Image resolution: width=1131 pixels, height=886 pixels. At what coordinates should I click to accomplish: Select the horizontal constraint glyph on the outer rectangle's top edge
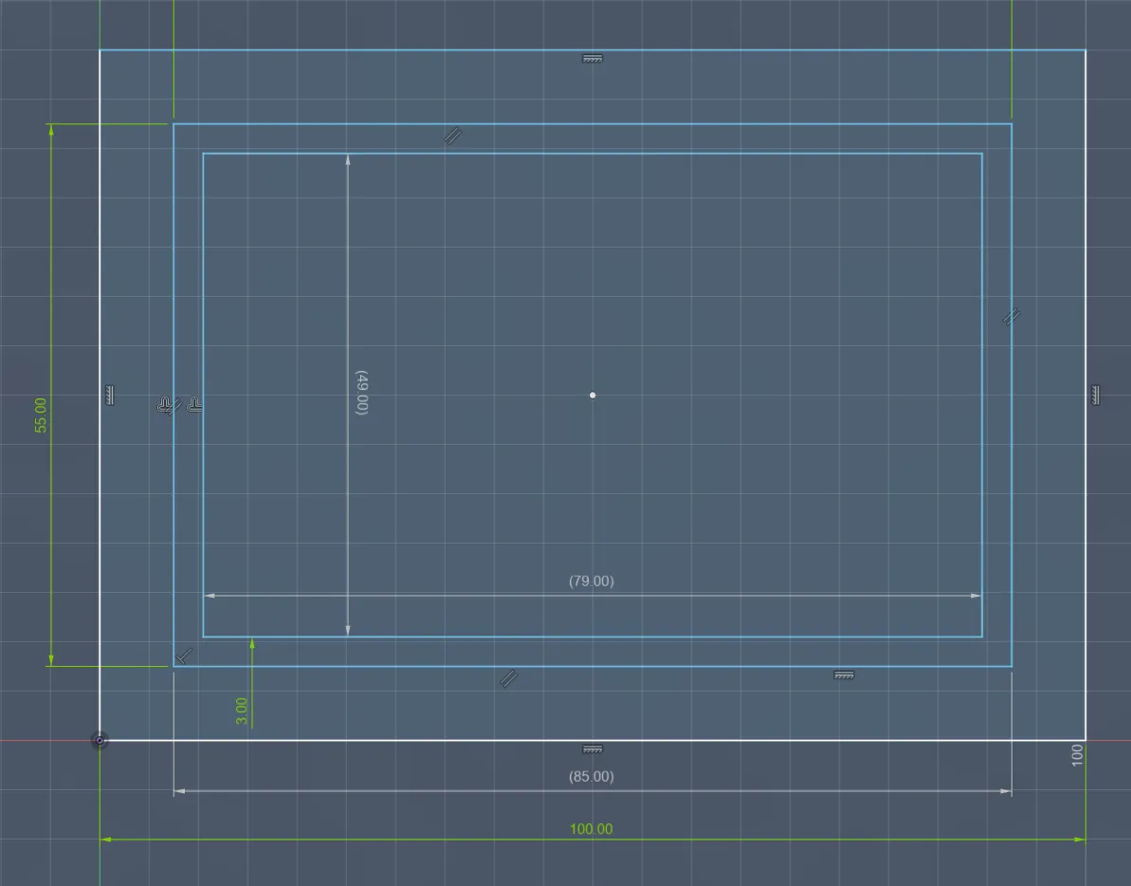(593, 59)
